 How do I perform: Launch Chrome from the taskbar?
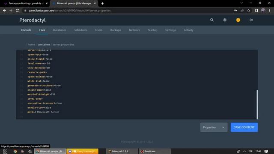[15, 151]
